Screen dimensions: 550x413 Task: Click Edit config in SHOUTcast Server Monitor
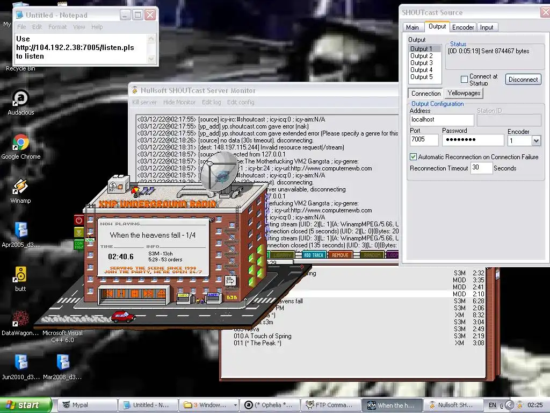pyautogui.click(x=241, y=102)
